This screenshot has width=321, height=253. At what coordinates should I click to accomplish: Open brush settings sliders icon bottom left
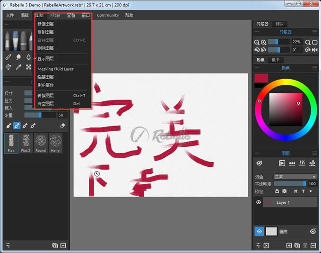click(8, 245)
